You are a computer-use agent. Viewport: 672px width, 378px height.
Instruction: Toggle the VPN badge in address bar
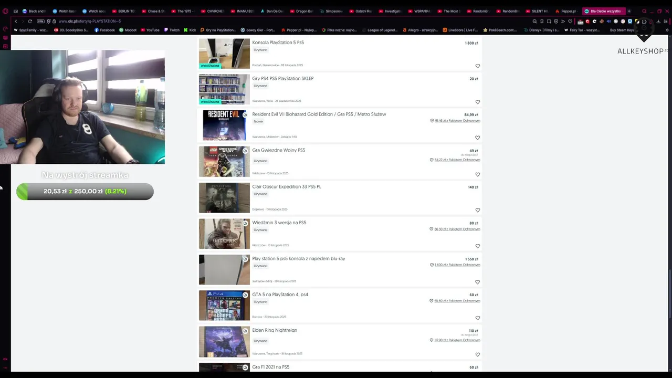pyautogui.click(x=40, y=22)
